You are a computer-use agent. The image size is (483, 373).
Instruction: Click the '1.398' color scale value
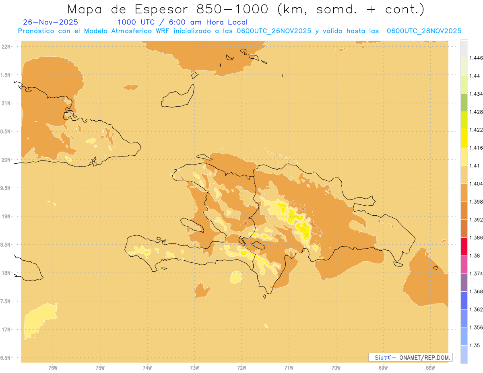[477, 202]
